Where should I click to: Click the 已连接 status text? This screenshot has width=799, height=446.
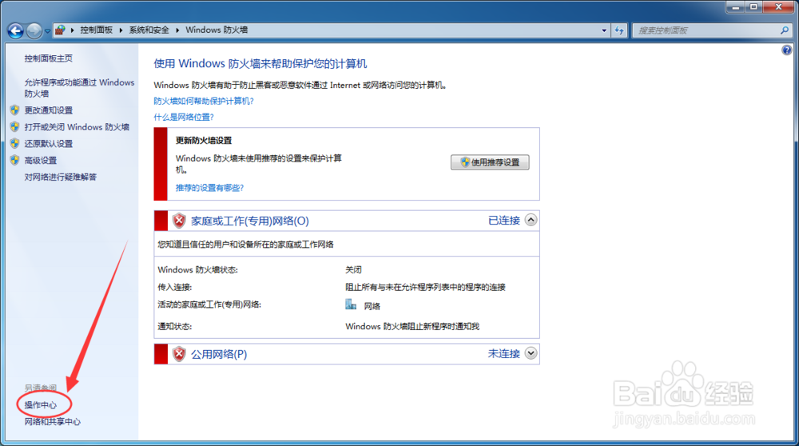[x=504, y=220]
